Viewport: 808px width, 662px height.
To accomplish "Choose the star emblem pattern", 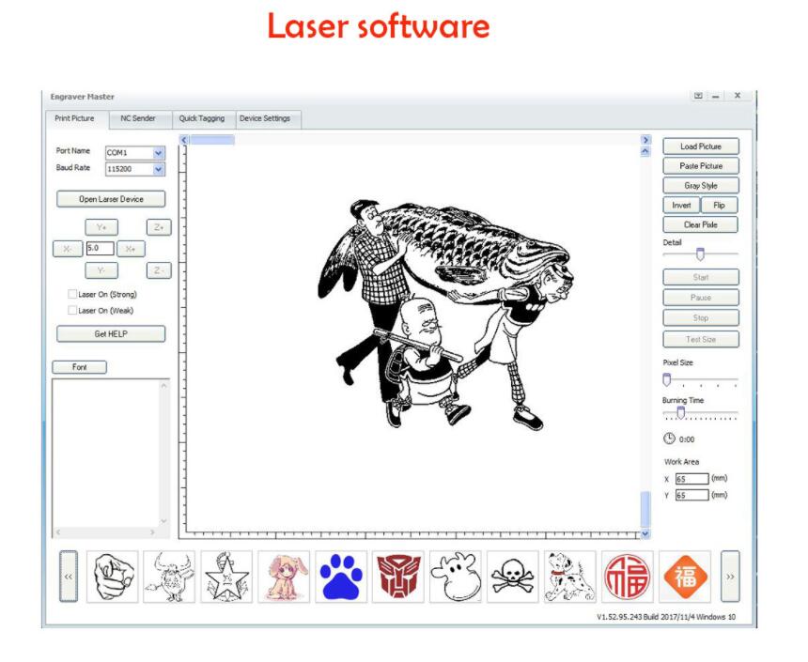I will point(226,576).
